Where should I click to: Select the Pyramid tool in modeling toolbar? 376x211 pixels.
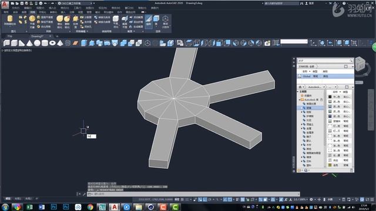click(x=60, y=43)
